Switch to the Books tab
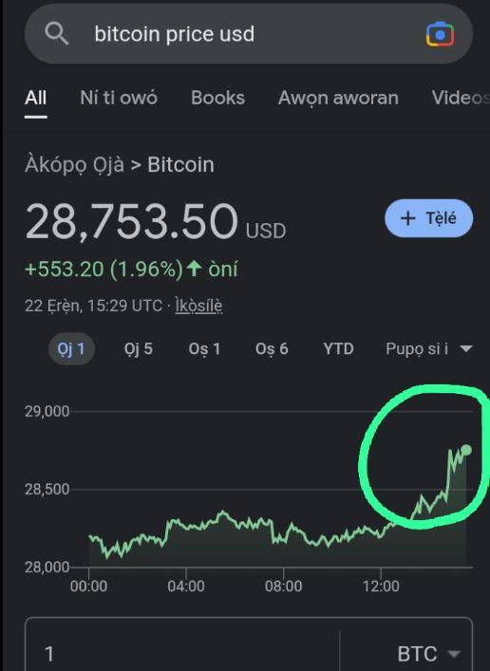The width and height of the screenshot is (490, 671). (x=217, y=98)
